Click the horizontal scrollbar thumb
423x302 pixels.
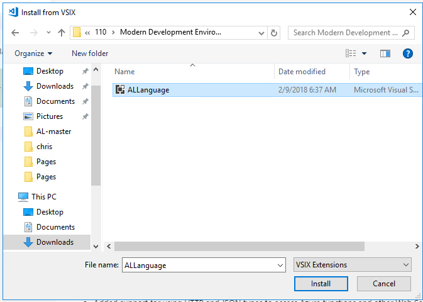coord(239,247)
